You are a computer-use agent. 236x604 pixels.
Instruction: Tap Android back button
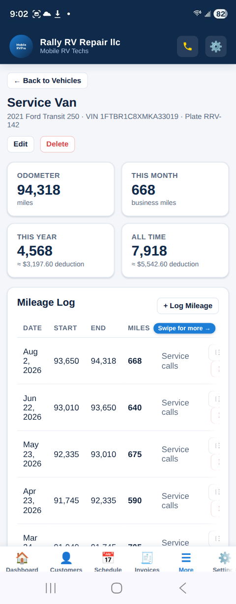pyautogui.click(x=183, y=588)
